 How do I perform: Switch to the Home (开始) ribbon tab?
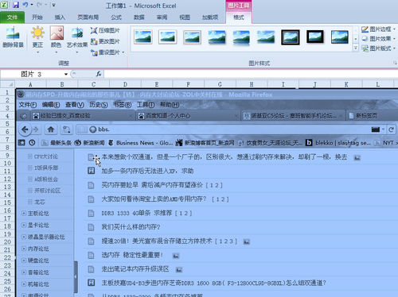click(x=37, y=17)
